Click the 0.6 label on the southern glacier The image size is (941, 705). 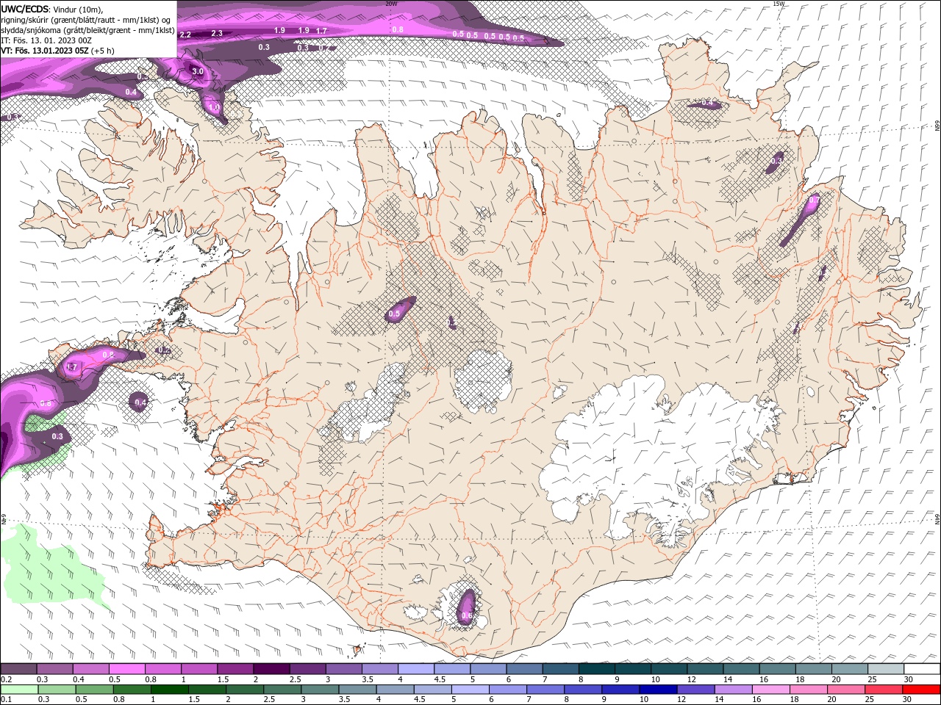tap(466, 615)
